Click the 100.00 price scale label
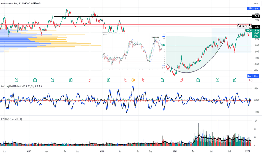The width and height of the screenshot is (262, 154). (256, 64)
